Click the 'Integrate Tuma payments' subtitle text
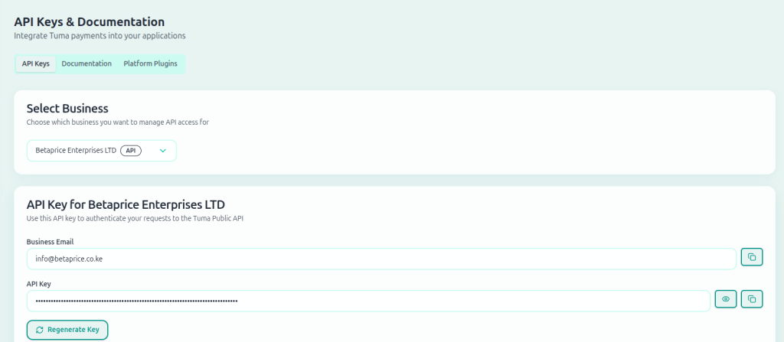 pos(100,36)
